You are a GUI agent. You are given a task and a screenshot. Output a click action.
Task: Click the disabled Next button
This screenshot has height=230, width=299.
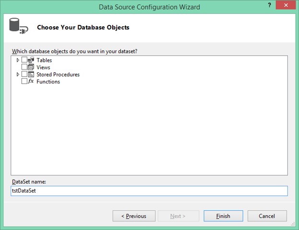click(x=178, y=216)
